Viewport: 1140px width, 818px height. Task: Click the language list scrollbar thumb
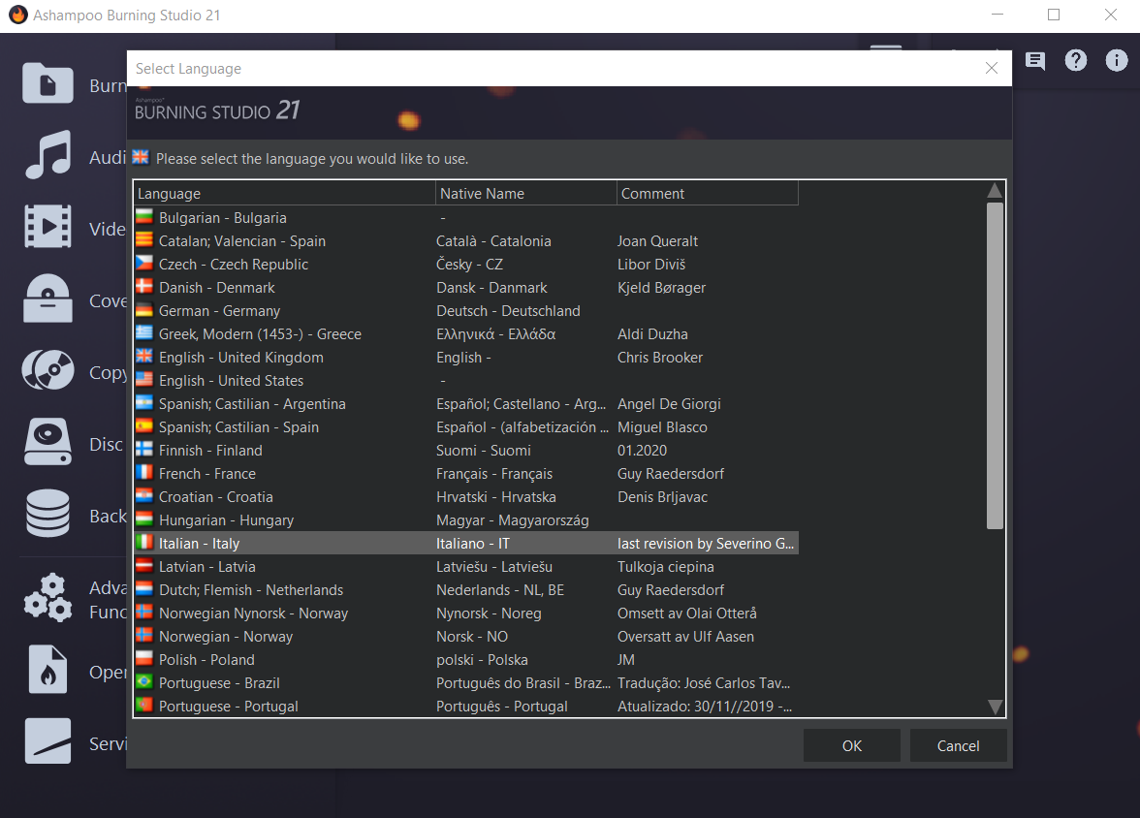[995, 365]
